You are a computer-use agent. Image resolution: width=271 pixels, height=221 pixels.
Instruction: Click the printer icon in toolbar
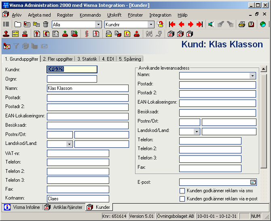tap(242, 24)
